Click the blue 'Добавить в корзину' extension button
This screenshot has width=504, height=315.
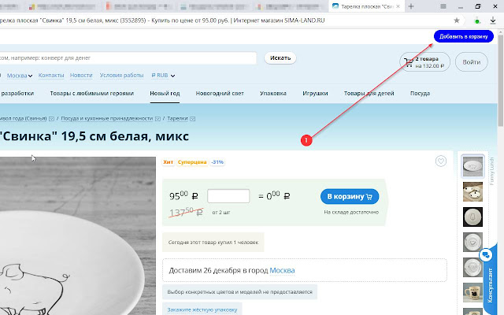coord(464,36)
